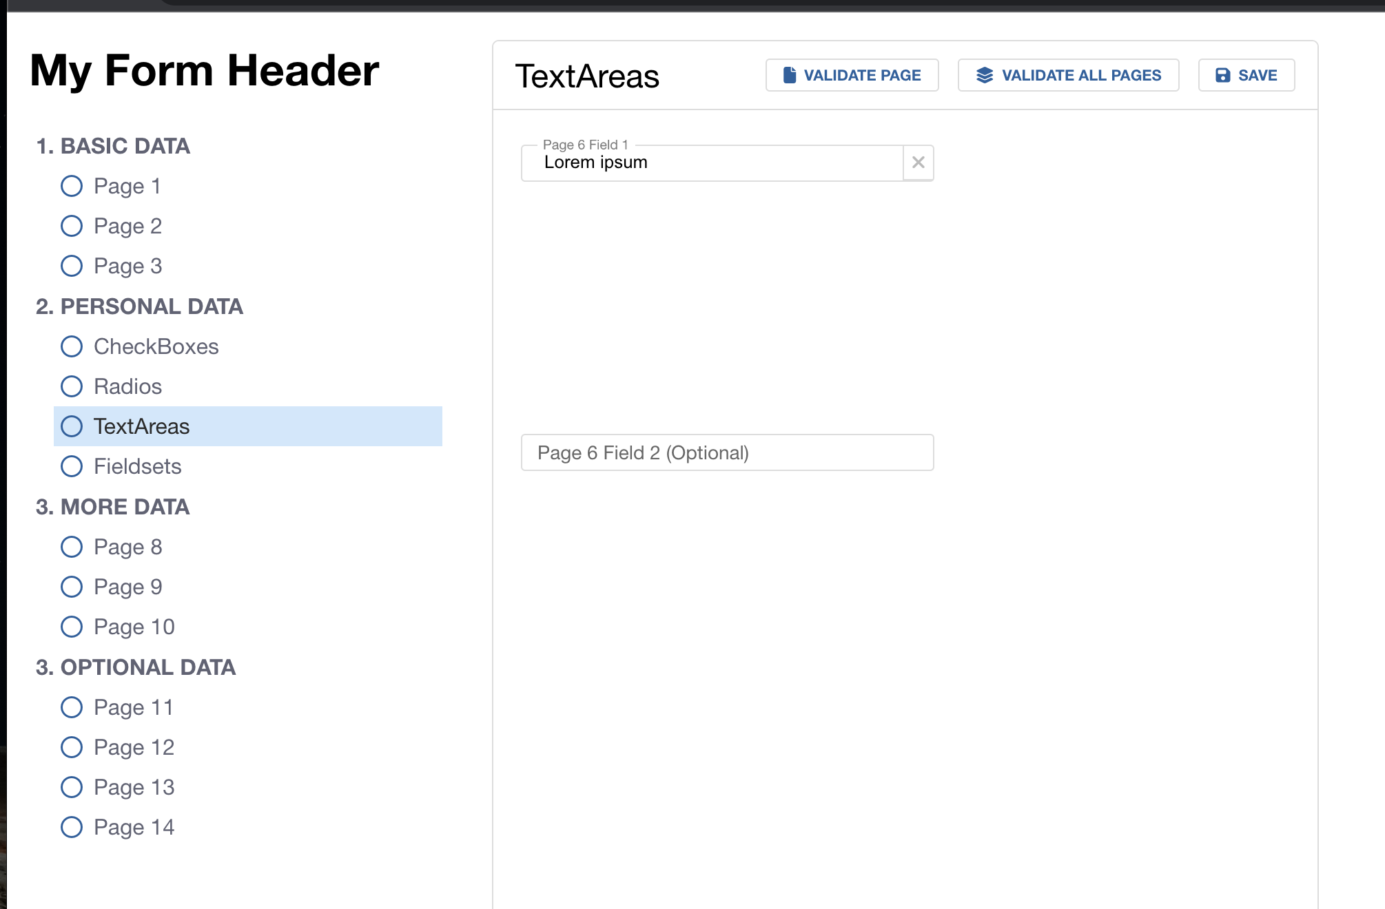Click the Save button label

click(1258, 75)
